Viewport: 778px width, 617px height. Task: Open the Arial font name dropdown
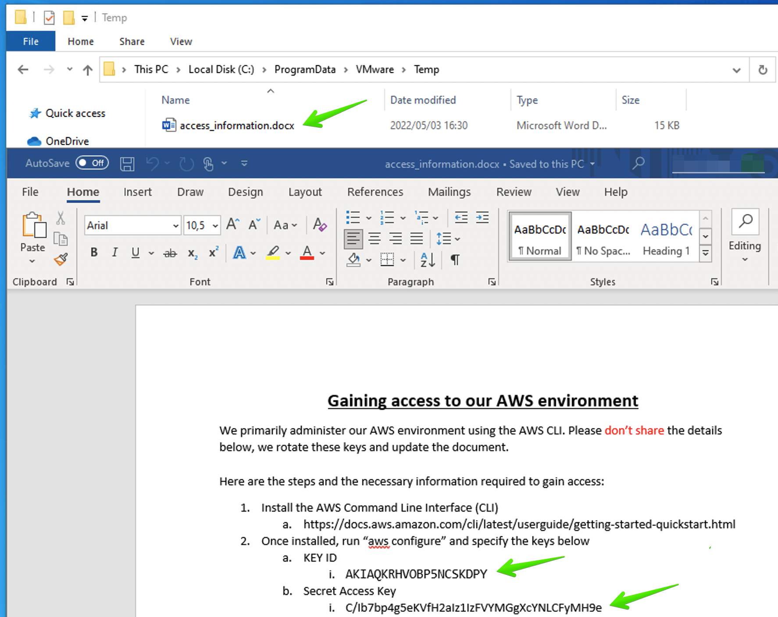[x=176, y=226]
